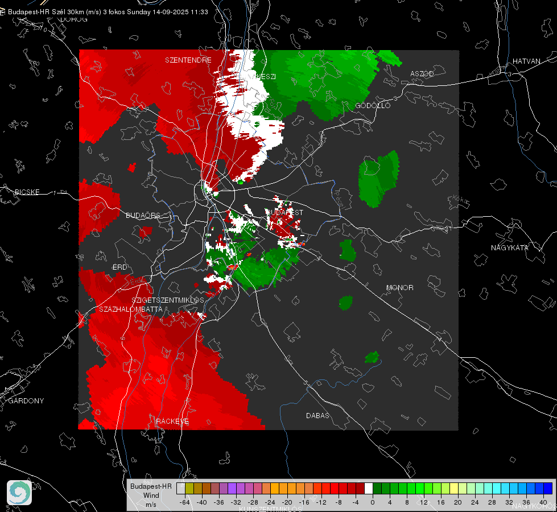The height and width of the screenshot is (512, 557).
Task: Click the SZIGETSZENTMIKLÓS label
Action: pyautogui.click(x=168, y=300)
